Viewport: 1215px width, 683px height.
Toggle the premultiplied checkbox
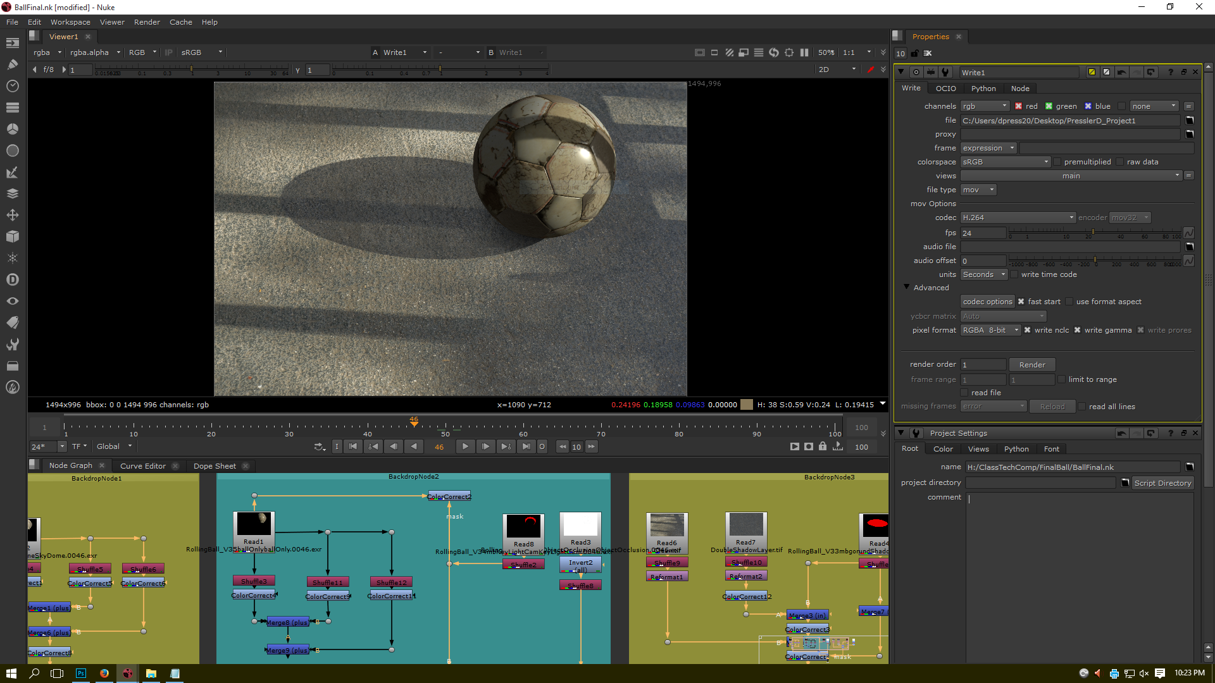pos(1057,162)
